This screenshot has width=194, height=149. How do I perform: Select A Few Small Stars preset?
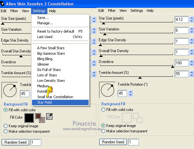pyautogui.click(x=61, y=48)
